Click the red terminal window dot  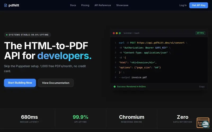pos(114,33)
